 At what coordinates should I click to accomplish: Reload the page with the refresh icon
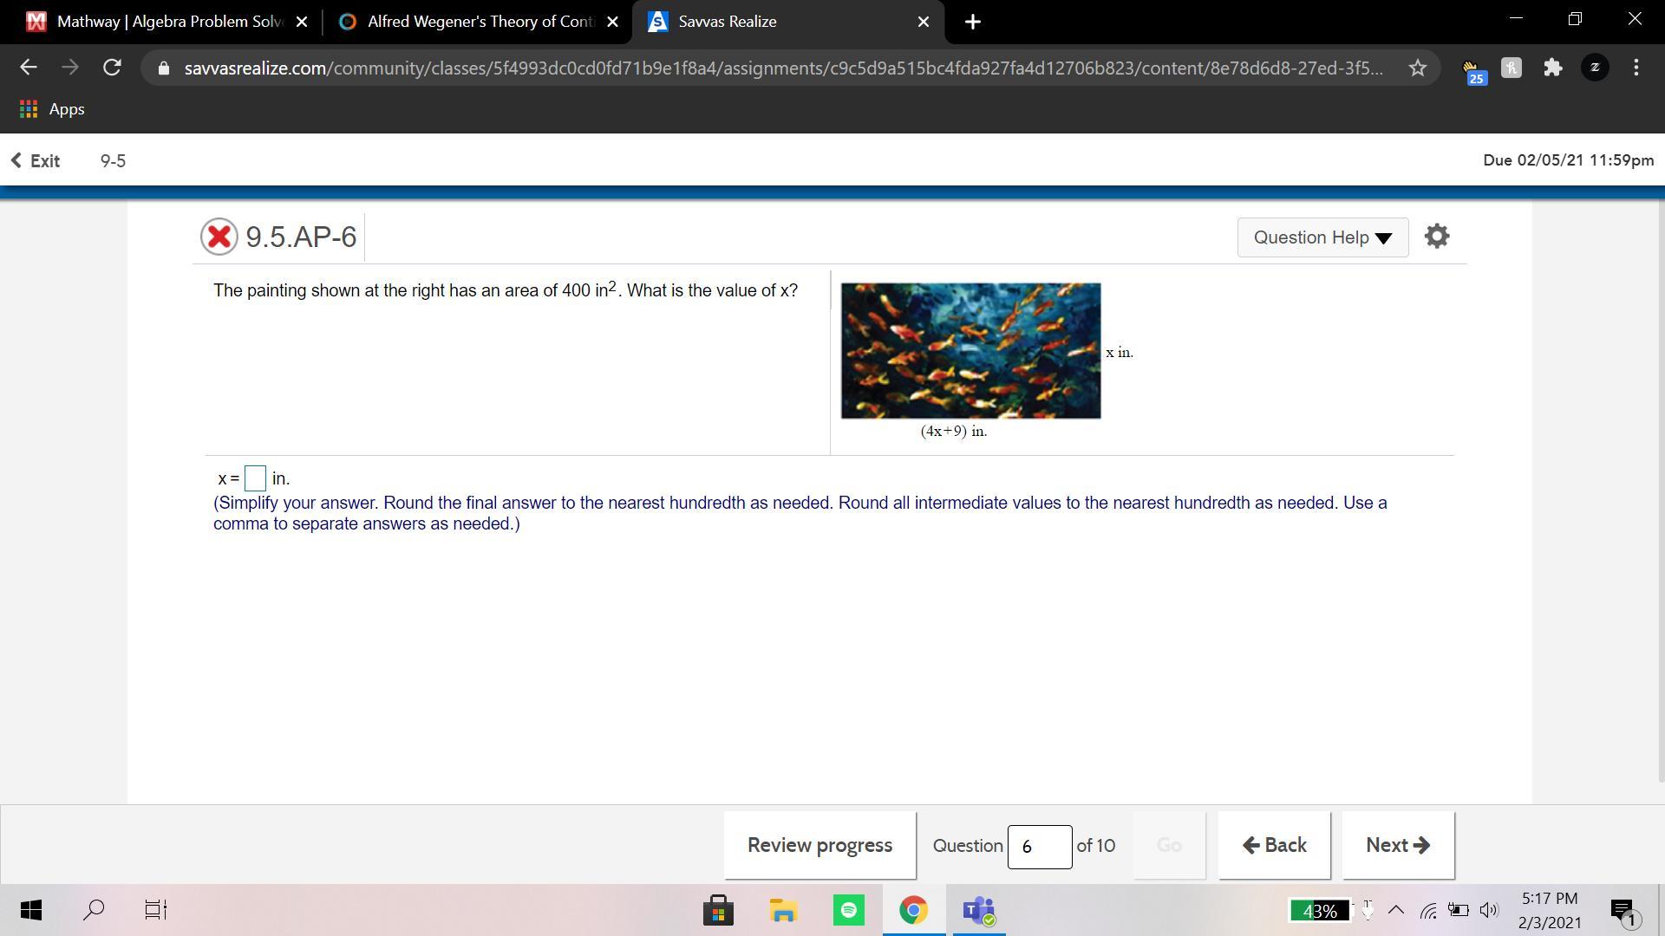[112, 68]
